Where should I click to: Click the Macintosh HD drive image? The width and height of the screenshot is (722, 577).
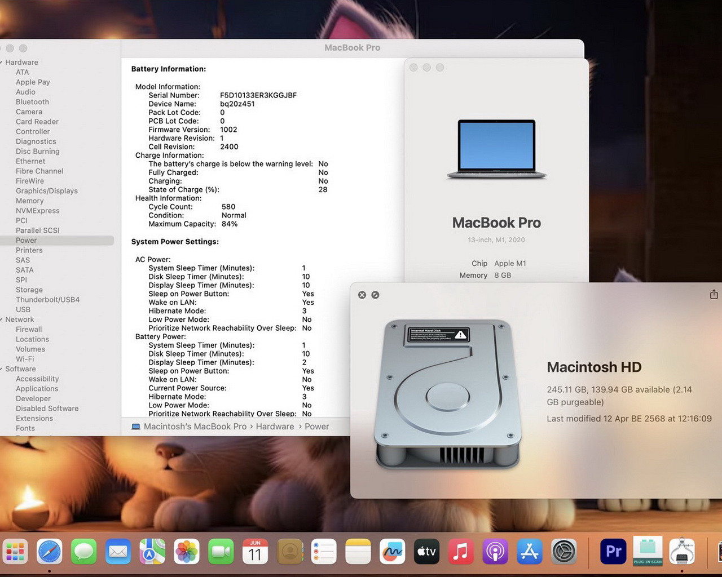(x=447, y=394)
